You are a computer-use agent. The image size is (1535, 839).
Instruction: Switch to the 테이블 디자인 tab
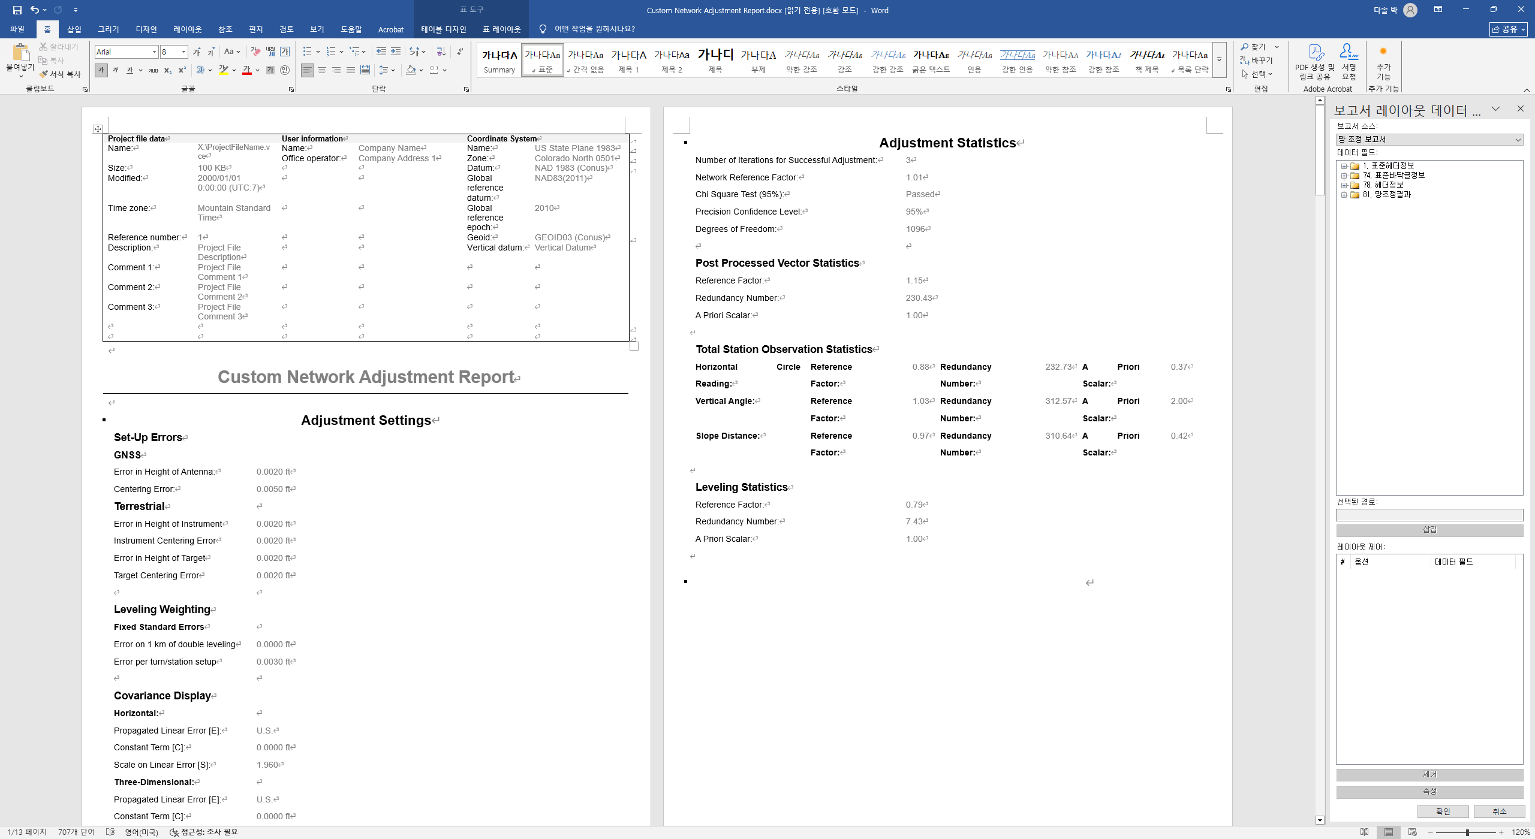click(443, 29)
